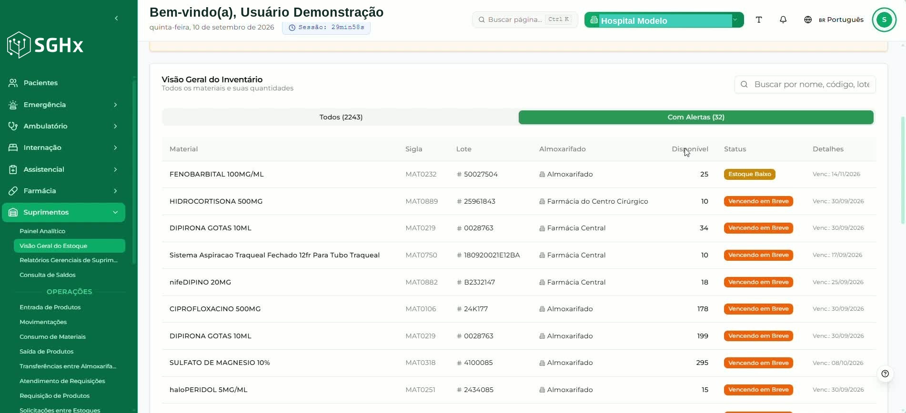Open Visão Geral do Estoque
This screenshot has height=413, width=906.
(x=70, y=246)
